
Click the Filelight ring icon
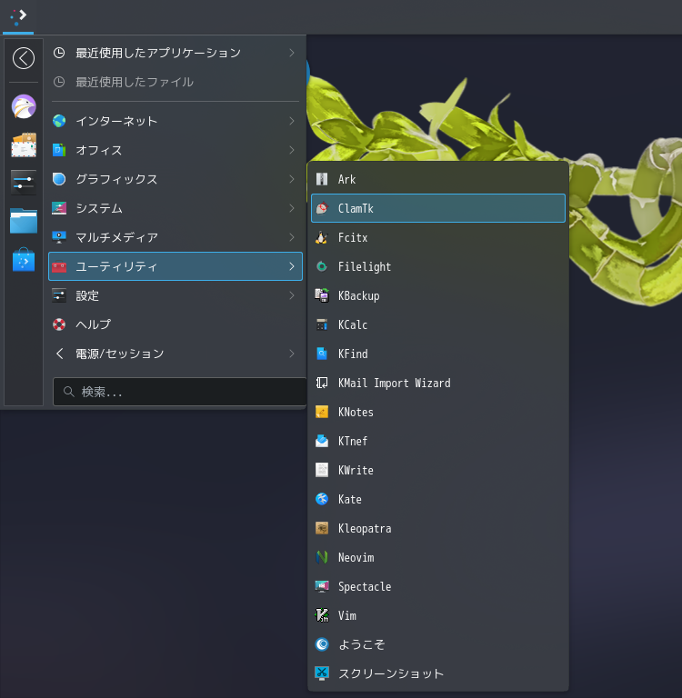tap(322, 266)
